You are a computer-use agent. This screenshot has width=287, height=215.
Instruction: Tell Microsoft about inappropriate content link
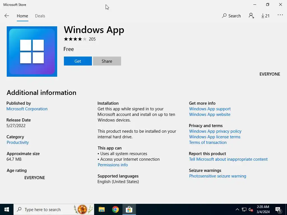[228, 159]
